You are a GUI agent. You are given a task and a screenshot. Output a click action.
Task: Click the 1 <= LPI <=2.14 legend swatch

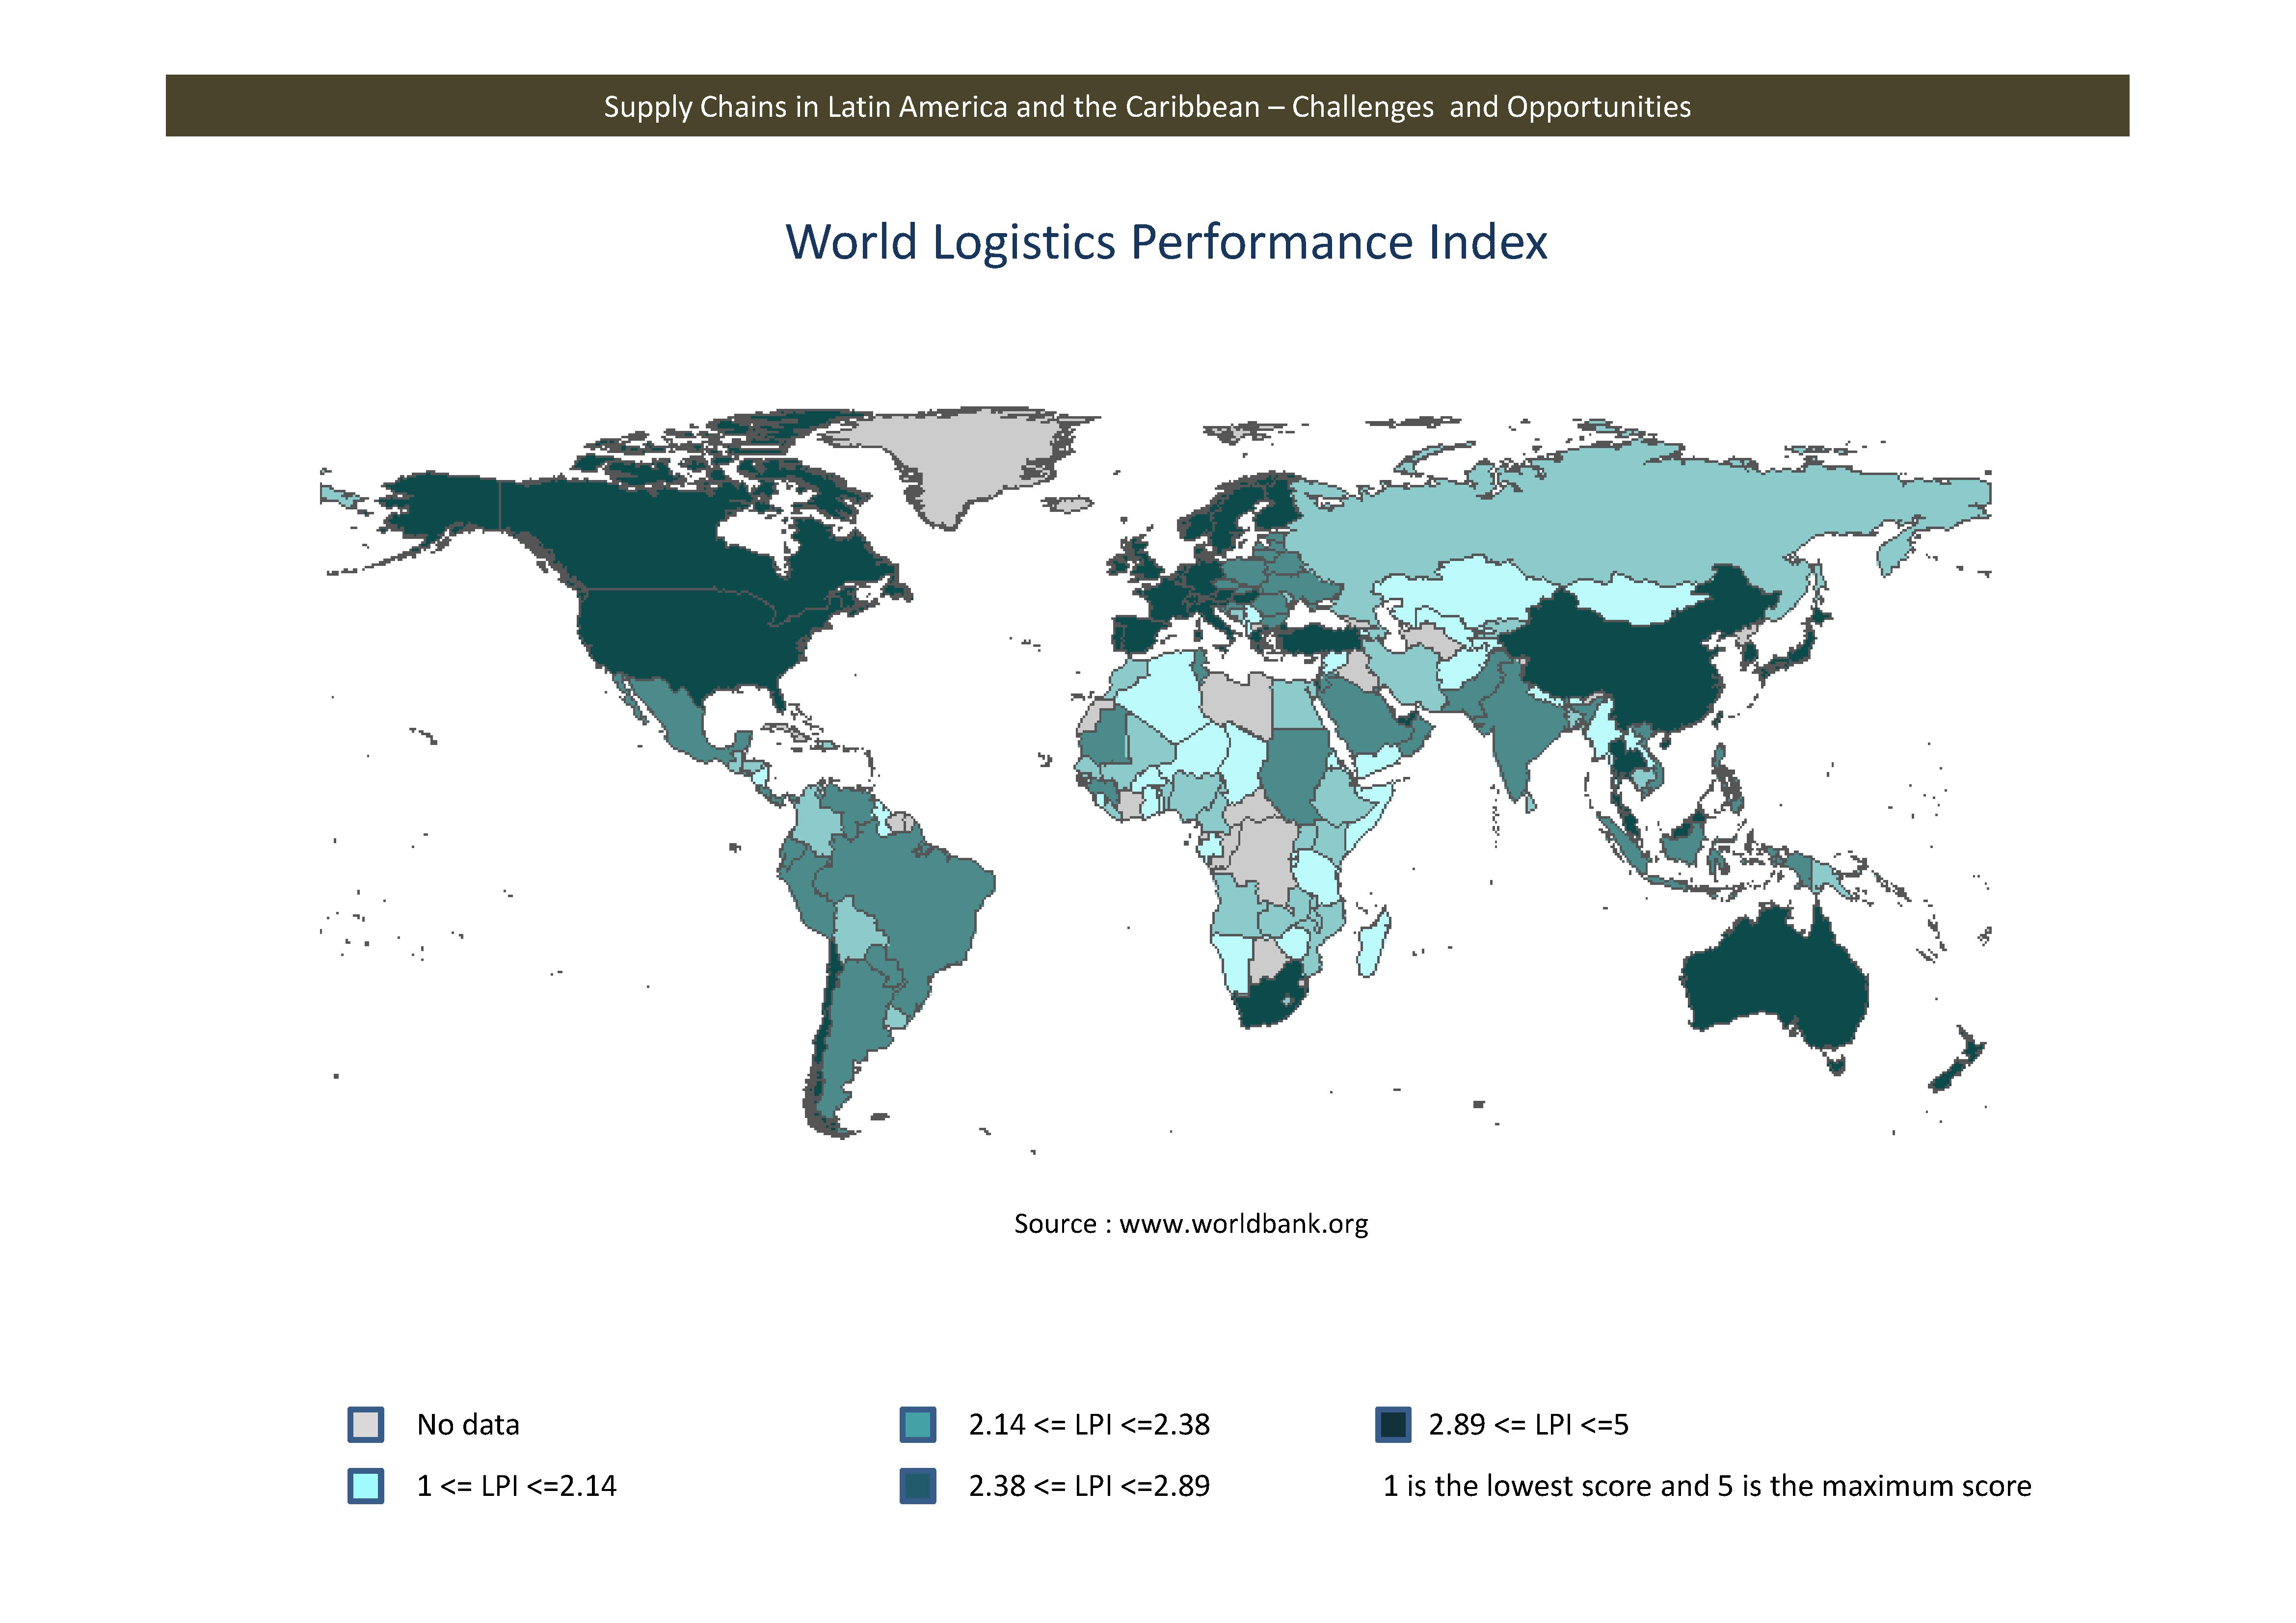366,1486
